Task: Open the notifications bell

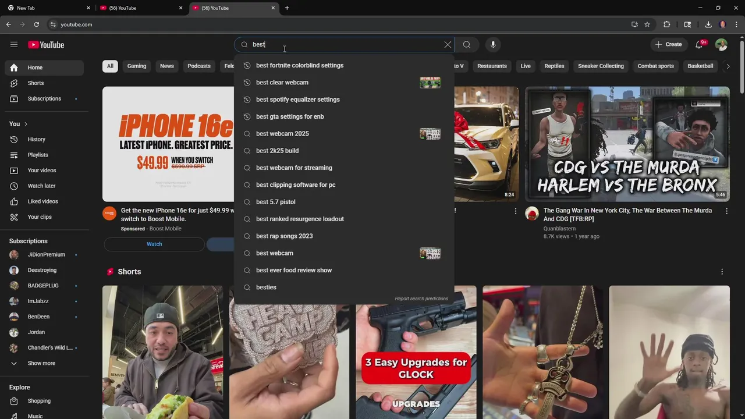Action: point(700,45)
